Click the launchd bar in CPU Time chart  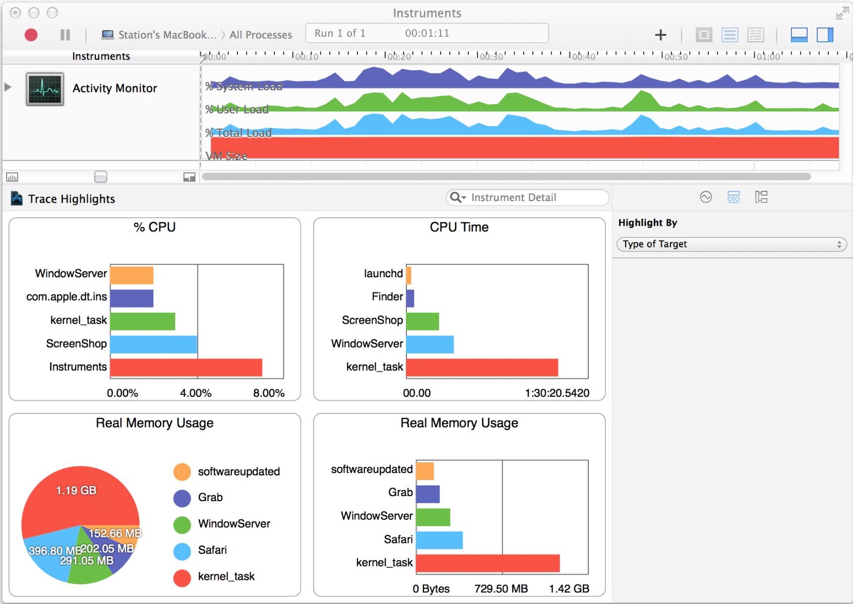coord(409,275)
